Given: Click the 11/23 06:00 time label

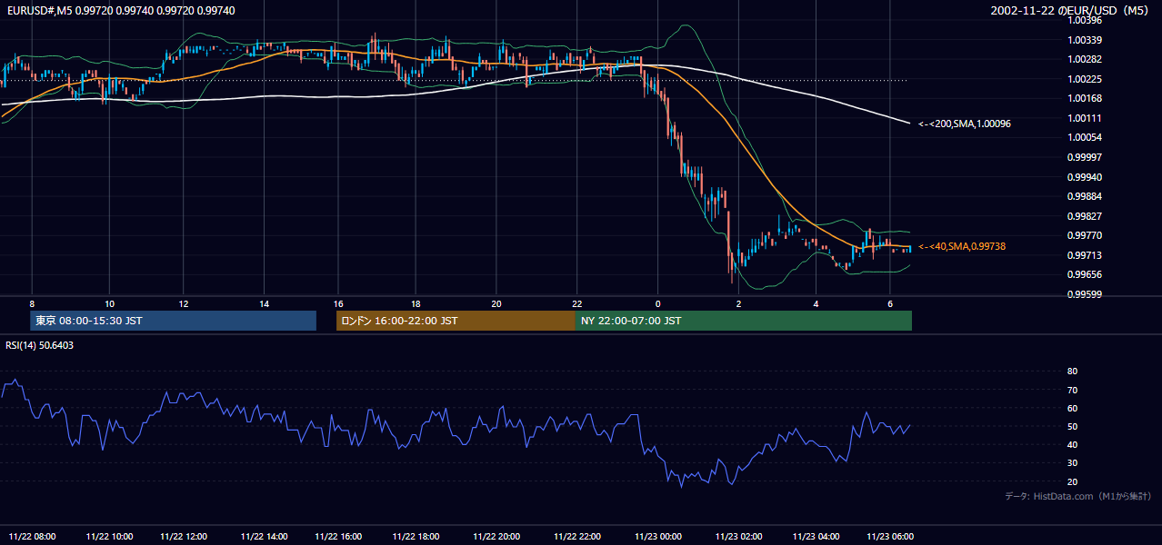Looking at the screenshot, I should (890, 536).
